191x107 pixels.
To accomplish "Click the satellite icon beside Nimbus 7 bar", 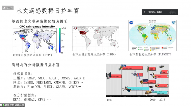I will click(108, 76).
